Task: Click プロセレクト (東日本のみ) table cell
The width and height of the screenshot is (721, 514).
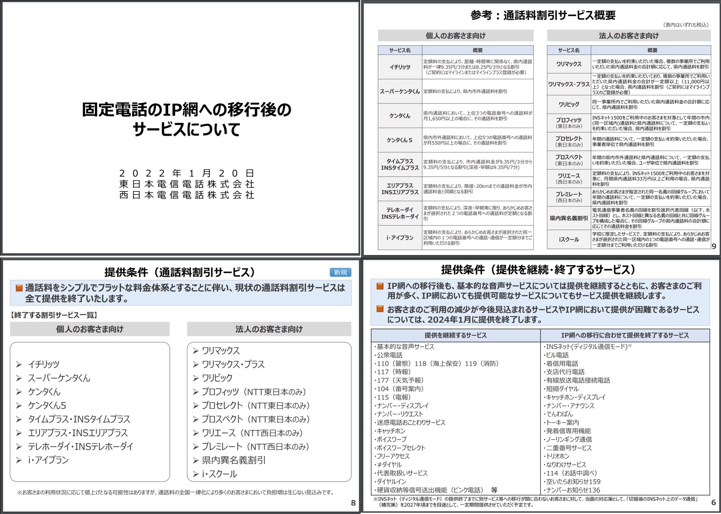Action: pos(569,141)
